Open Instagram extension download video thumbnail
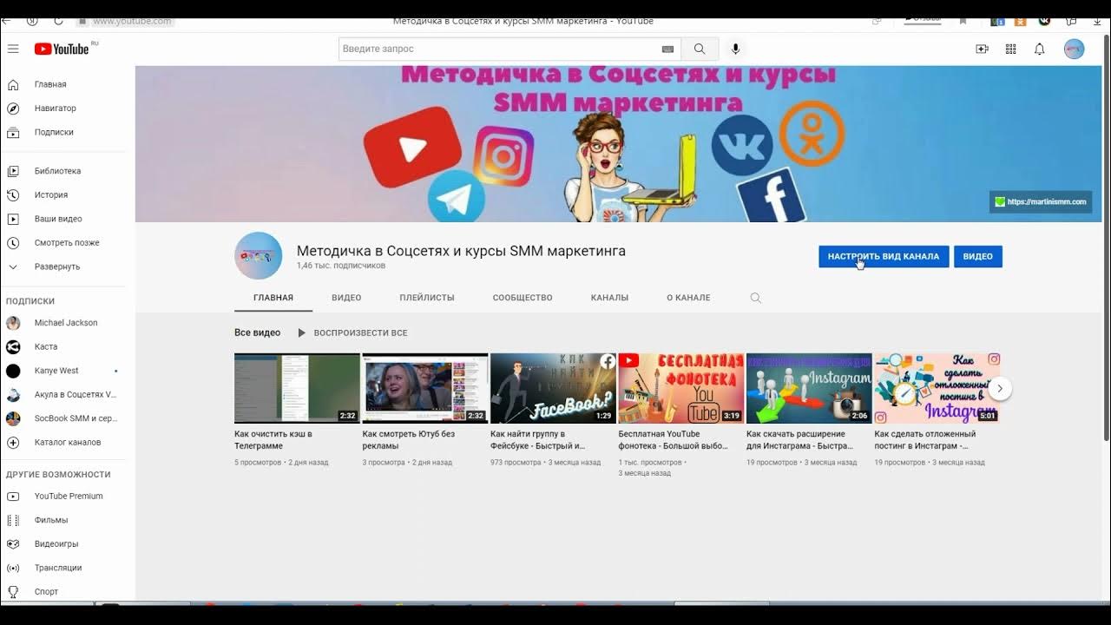Viewport: 1111px width, 625px height. click(809, 388)
